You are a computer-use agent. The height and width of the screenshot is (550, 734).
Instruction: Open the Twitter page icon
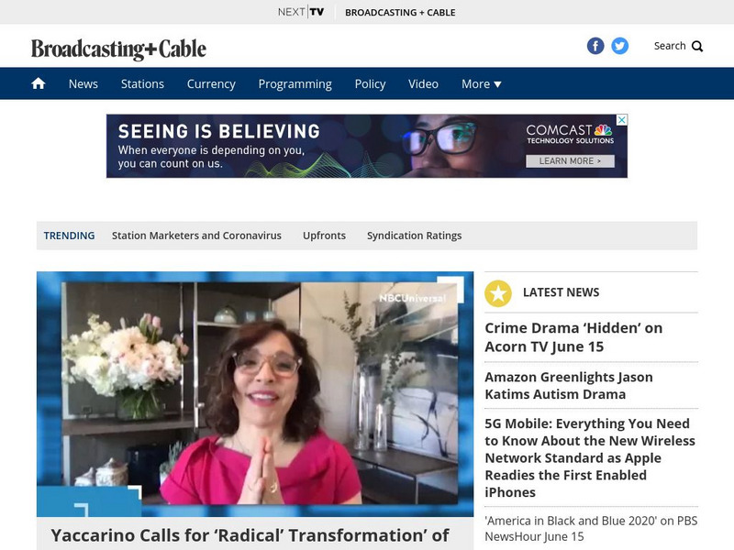620,46
